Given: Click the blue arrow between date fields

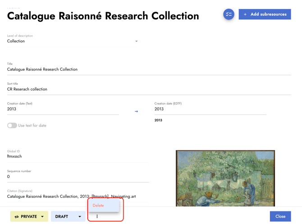Looking at the screenshot, I should 136,111.
